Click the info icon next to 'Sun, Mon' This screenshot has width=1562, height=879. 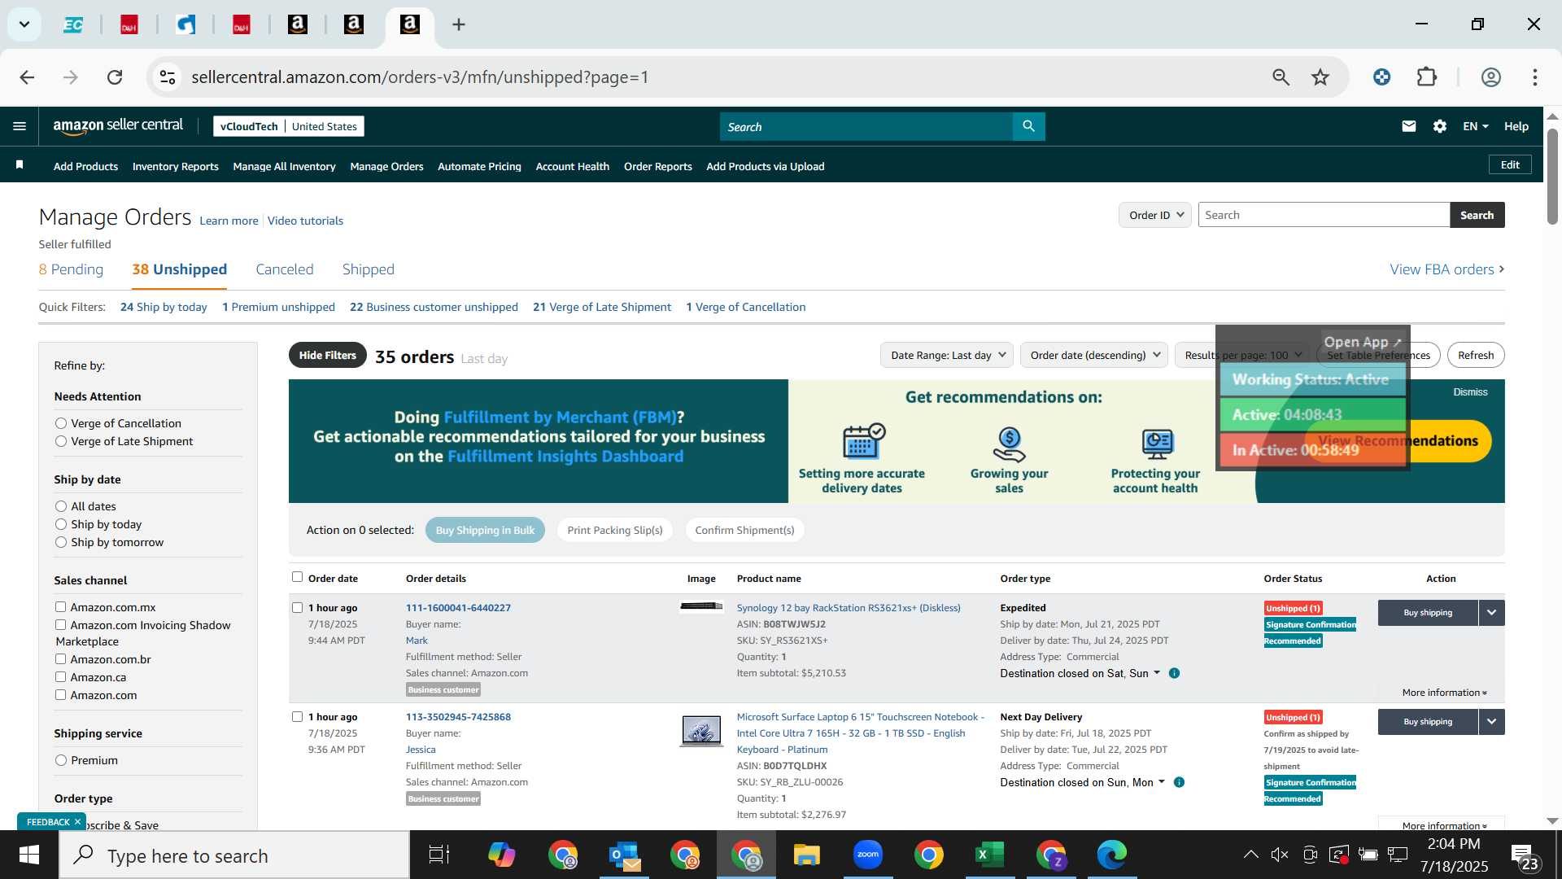pos(1179,782)
